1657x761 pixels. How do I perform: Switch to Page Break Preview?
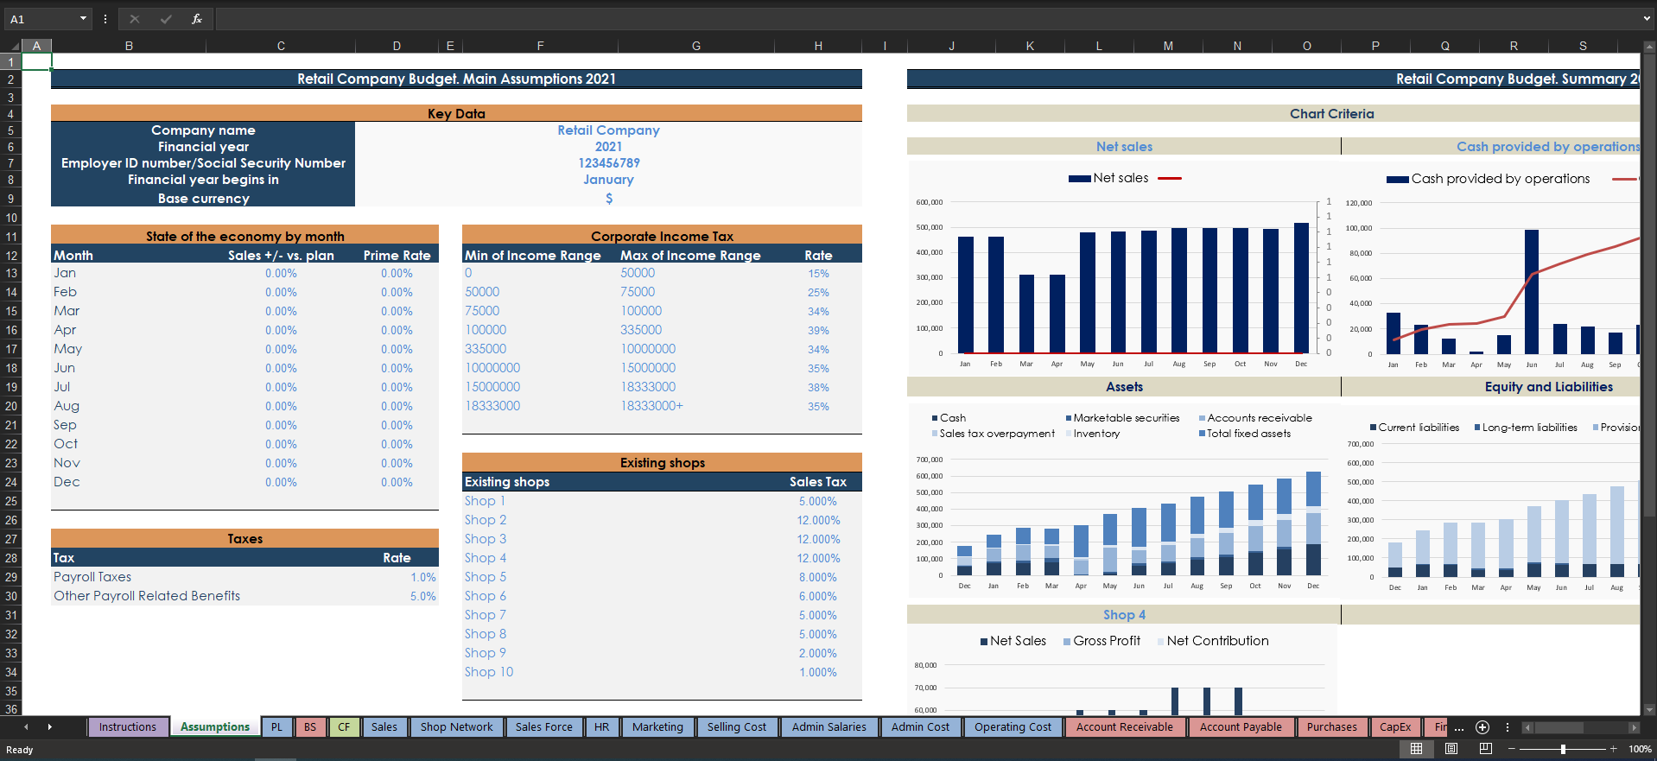[1486, 749]
